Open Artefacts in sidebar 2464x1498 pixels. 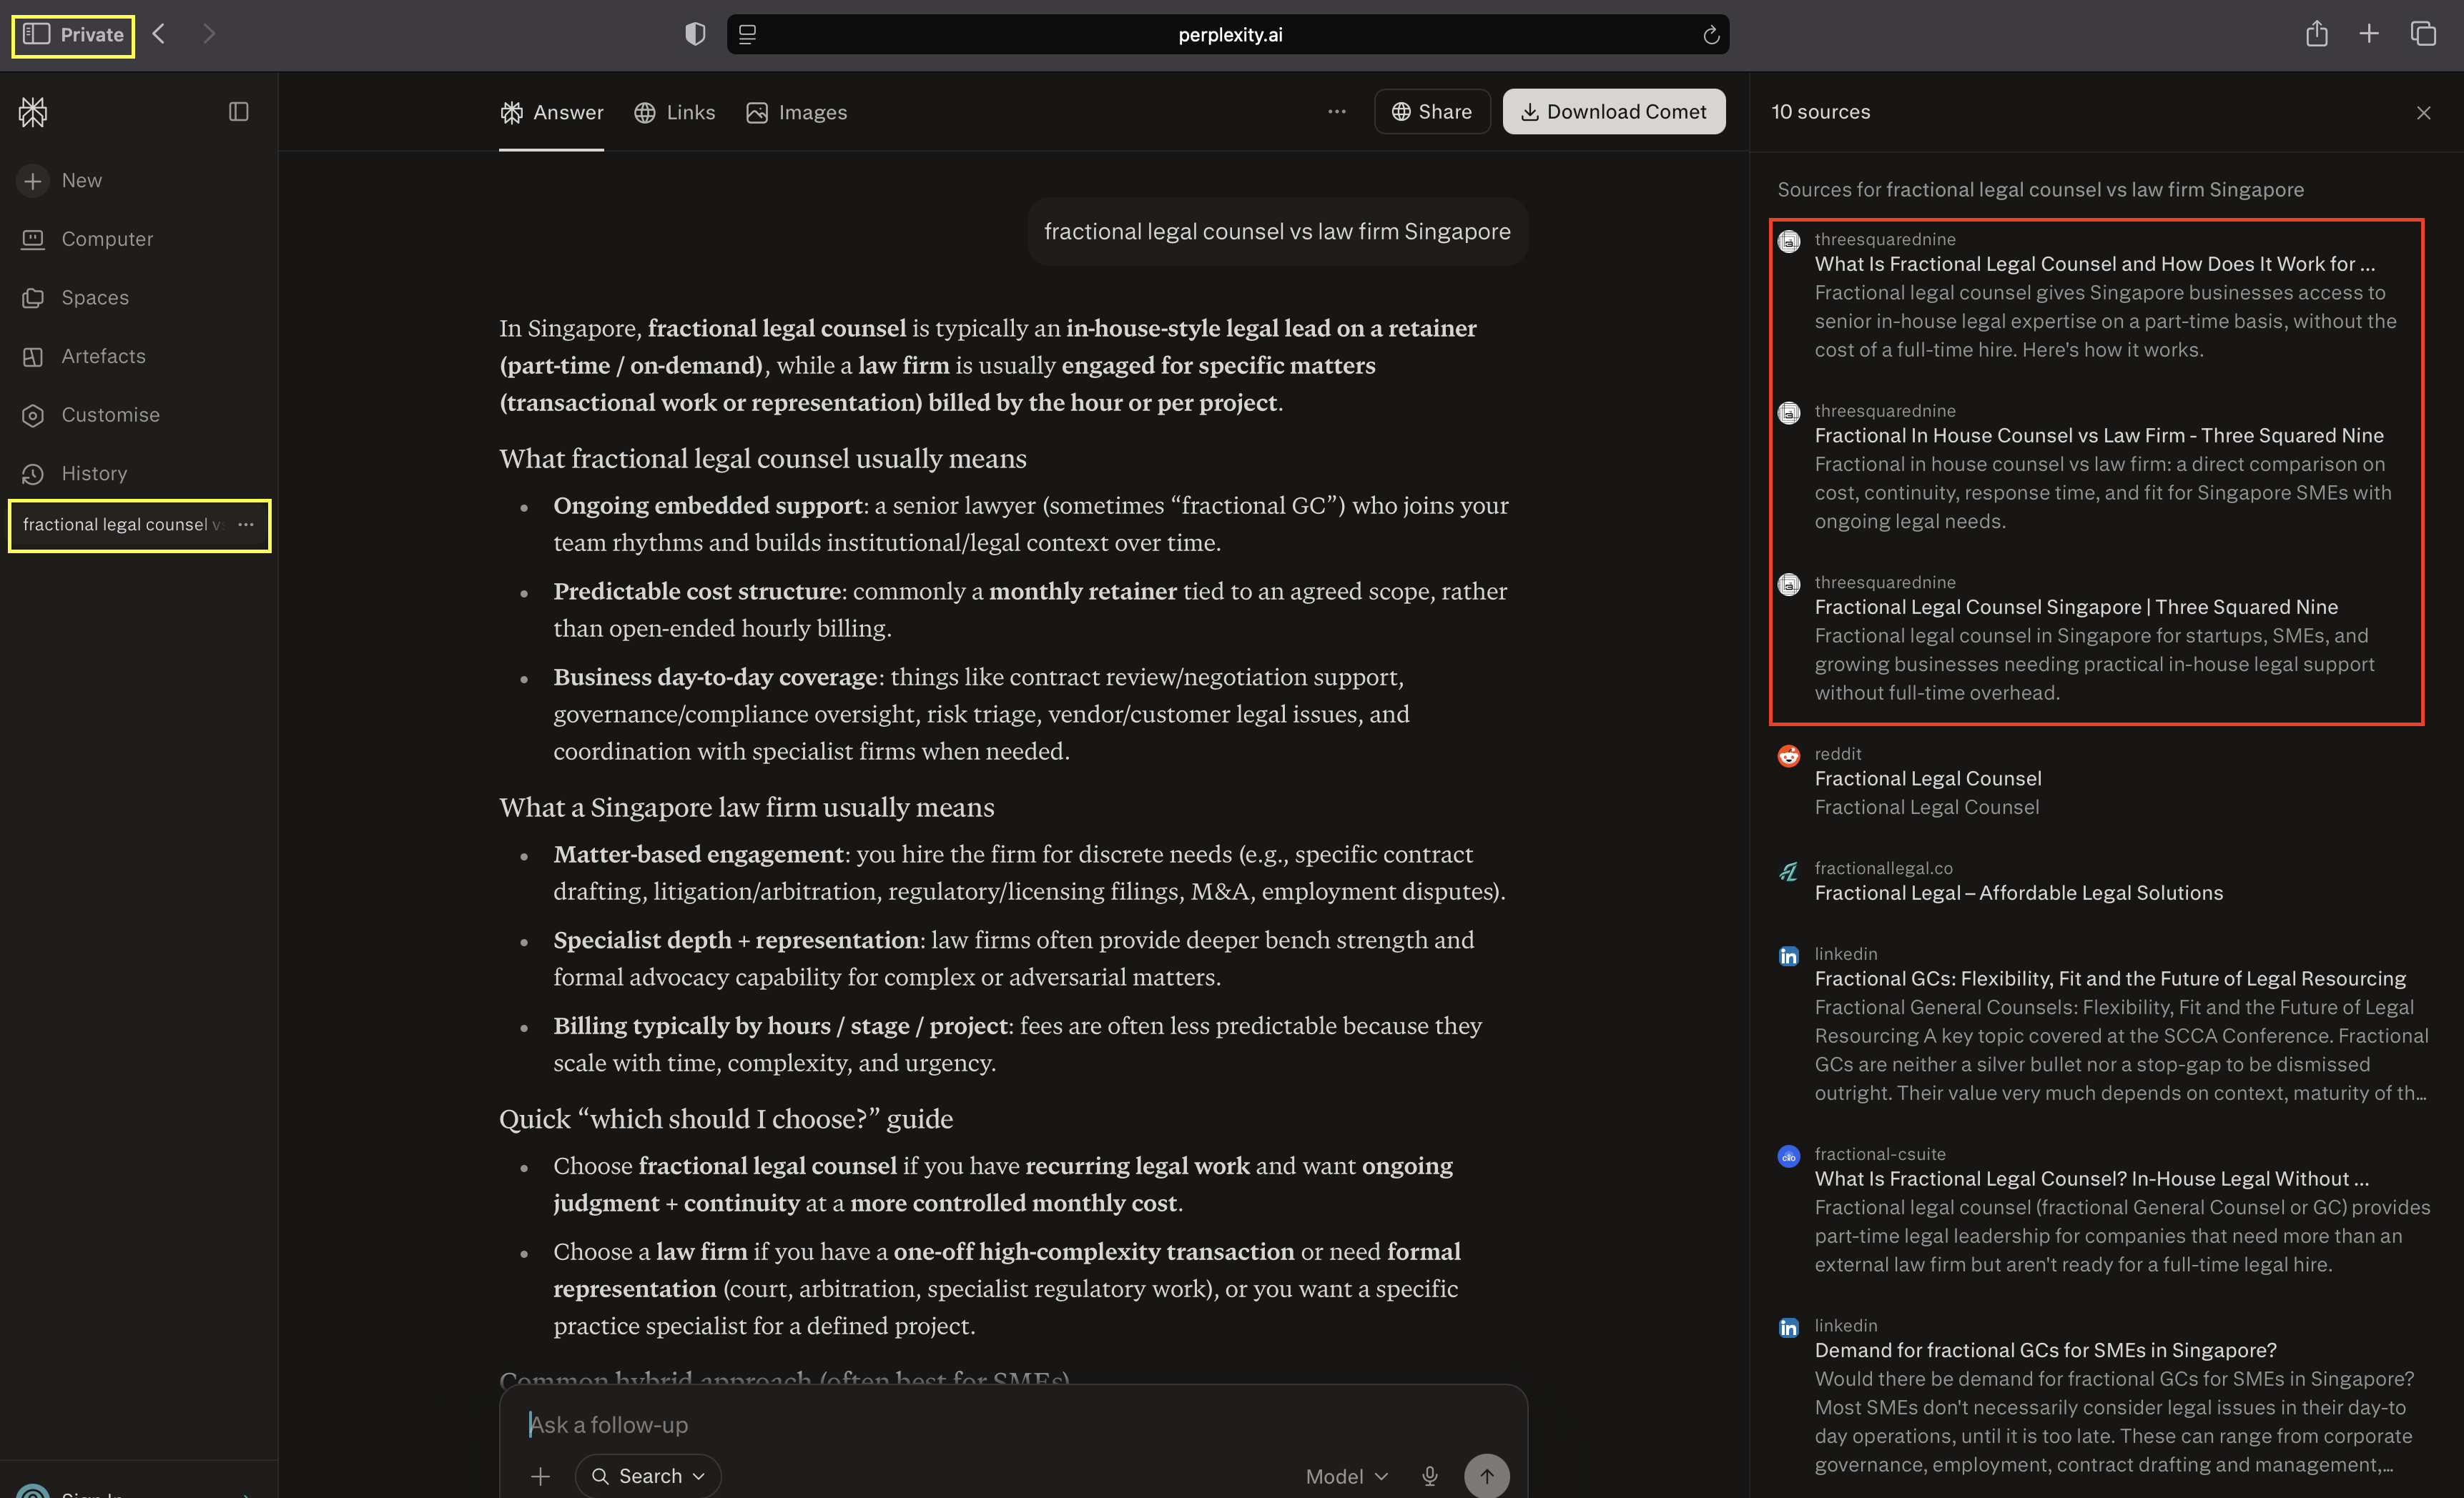point(83,356)
